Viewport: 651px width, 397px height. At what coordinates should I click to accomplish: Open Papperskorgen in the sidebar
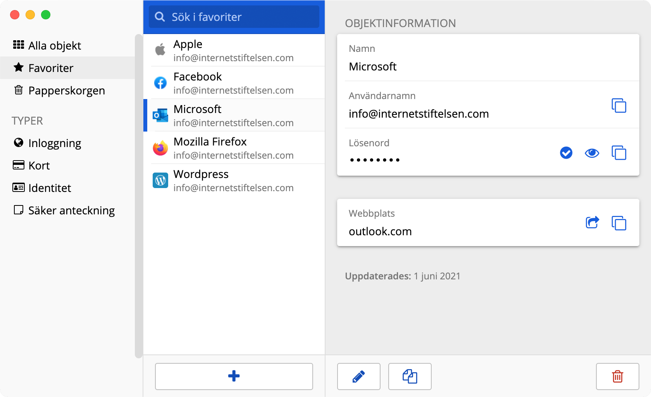(x=67, y=91)
